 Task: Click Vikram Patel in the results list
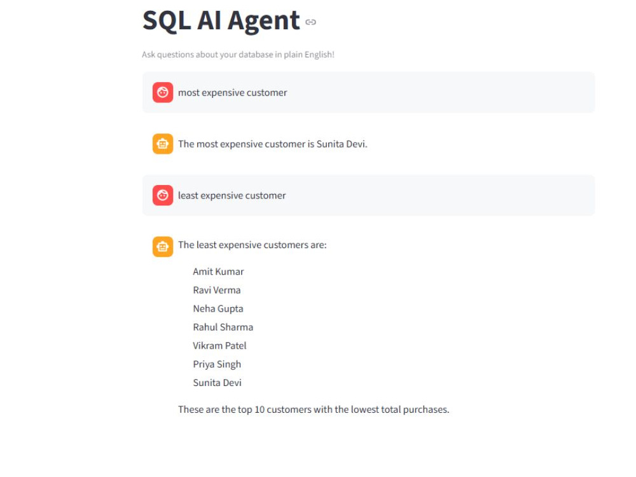(x=219, y=346)
